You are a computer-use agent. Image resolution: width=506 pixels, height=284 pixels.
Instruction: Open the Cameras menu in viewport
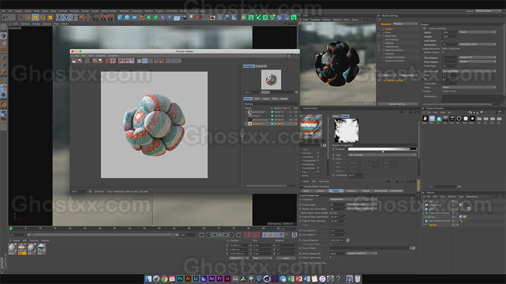coord(25,24)
